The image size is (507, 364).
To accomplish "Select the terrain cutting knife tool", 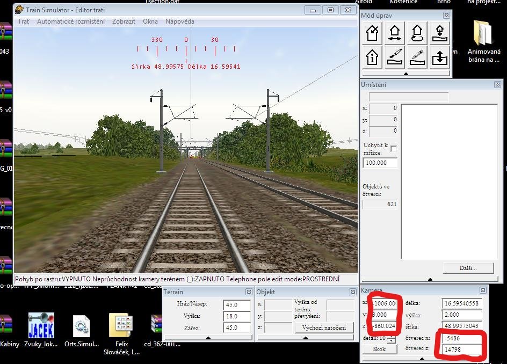I will pos(394,57).
